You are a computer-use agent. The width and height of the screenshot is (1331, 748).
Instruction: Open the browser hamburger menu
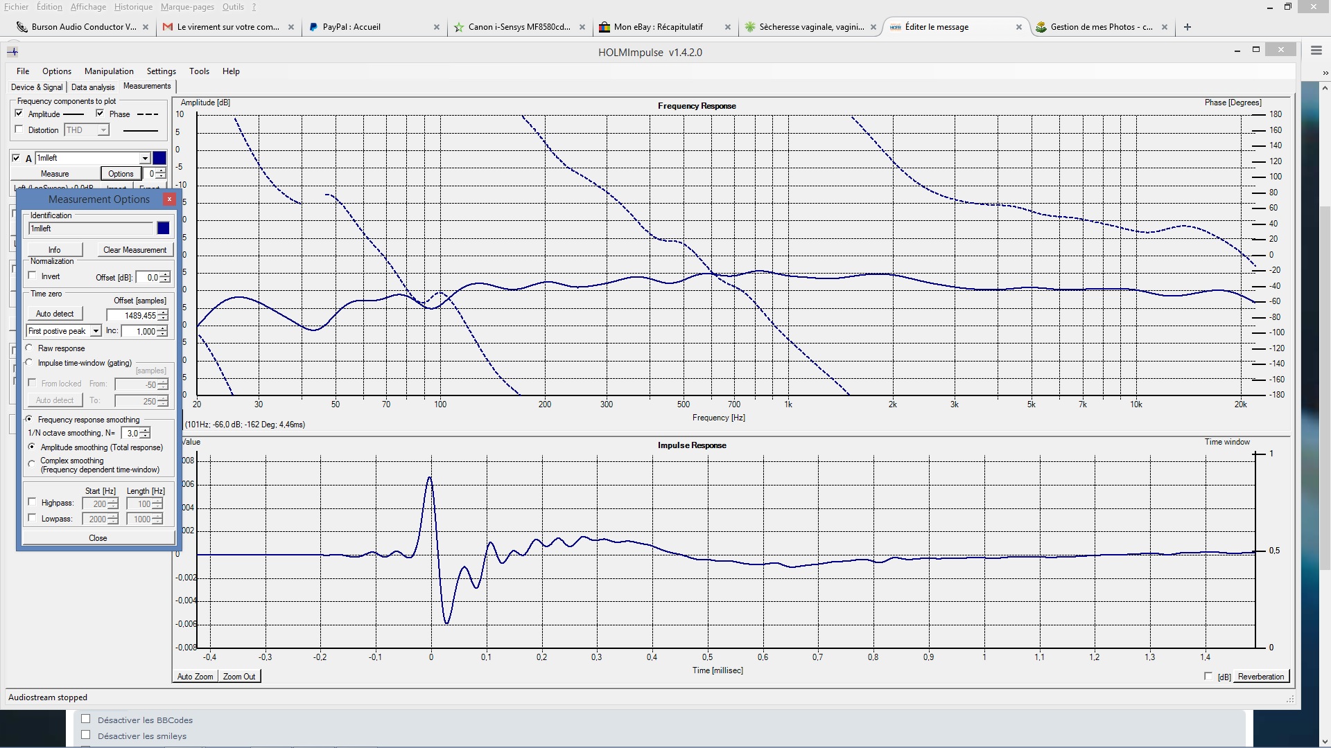click(x=1316, y=51)
